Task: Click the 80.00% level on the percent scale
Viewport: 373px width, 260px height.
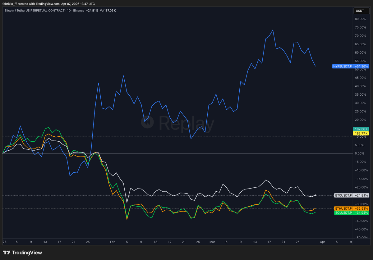Action: 360,19
